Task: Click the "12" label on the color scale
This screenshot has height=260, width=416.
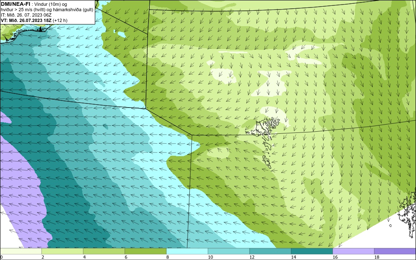Action: click(x=252, y=257)
